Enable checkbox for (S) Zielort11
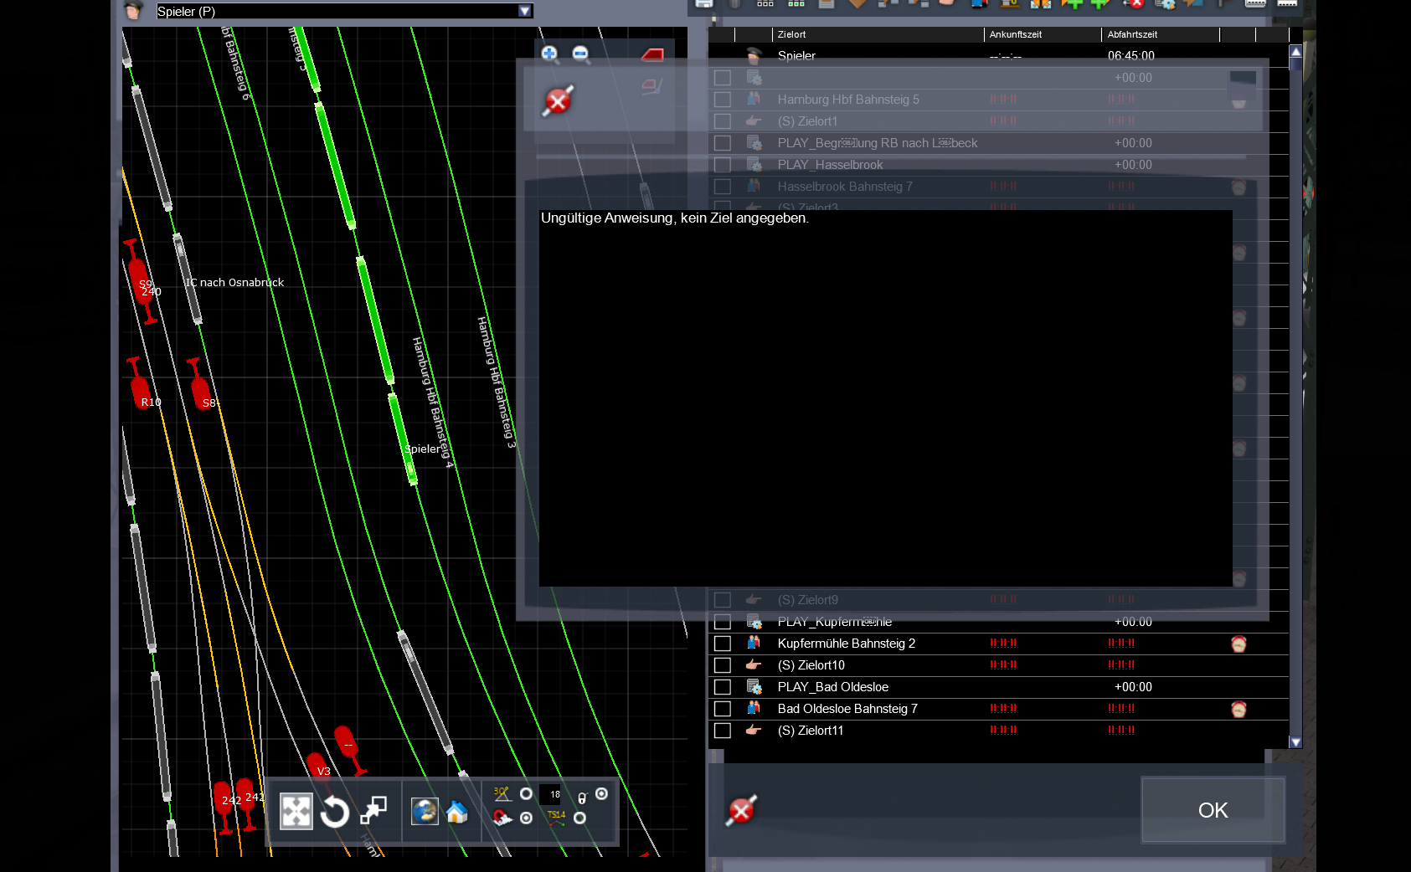 [723, 731]
